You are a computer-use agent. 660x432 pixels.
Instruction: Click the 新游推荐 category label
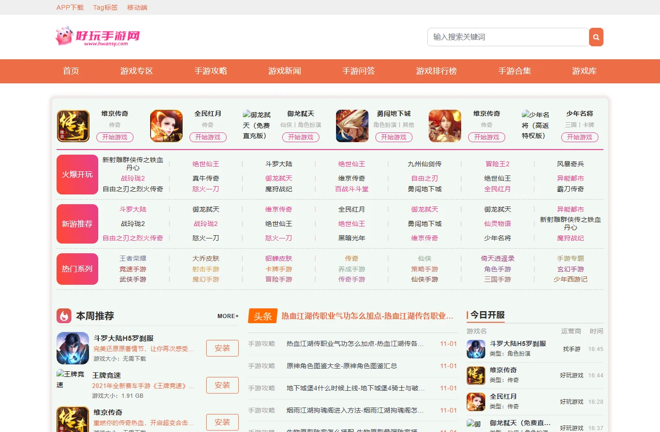[77, 224]
